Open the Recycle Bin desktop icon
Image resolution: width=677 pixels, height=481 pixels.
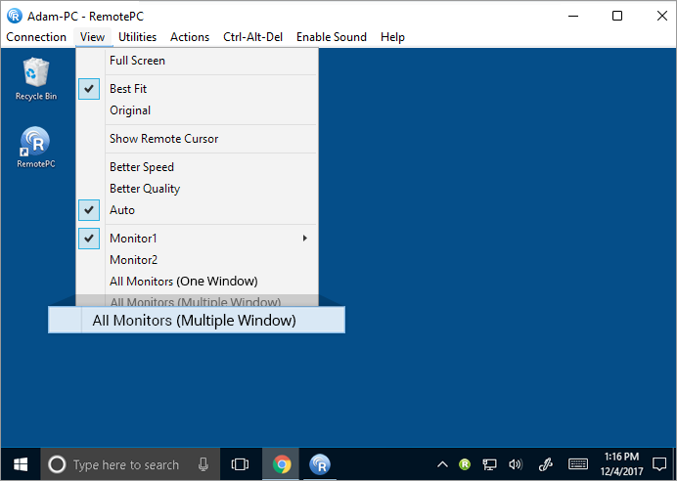point(36,79)
